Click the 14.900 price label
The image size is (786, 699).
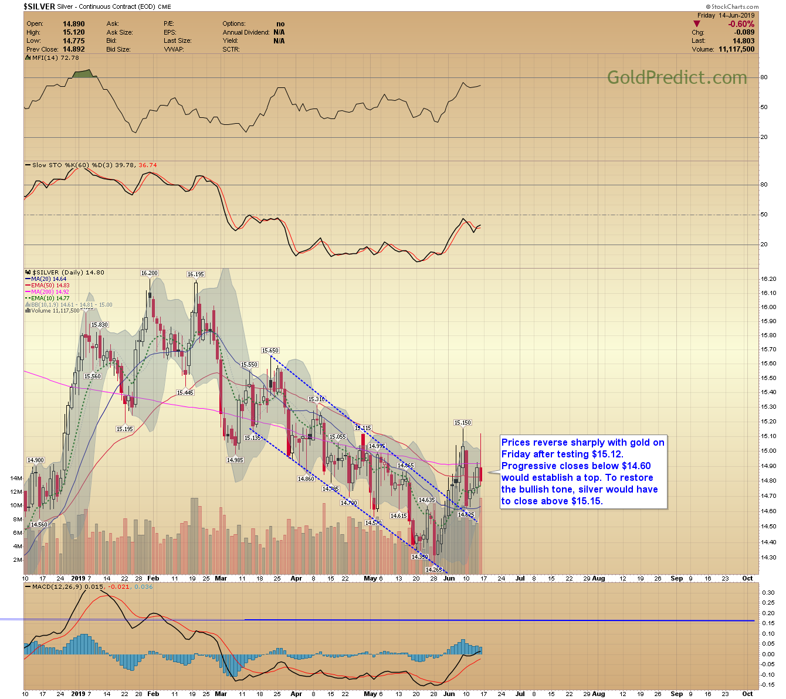coord(35,460)
